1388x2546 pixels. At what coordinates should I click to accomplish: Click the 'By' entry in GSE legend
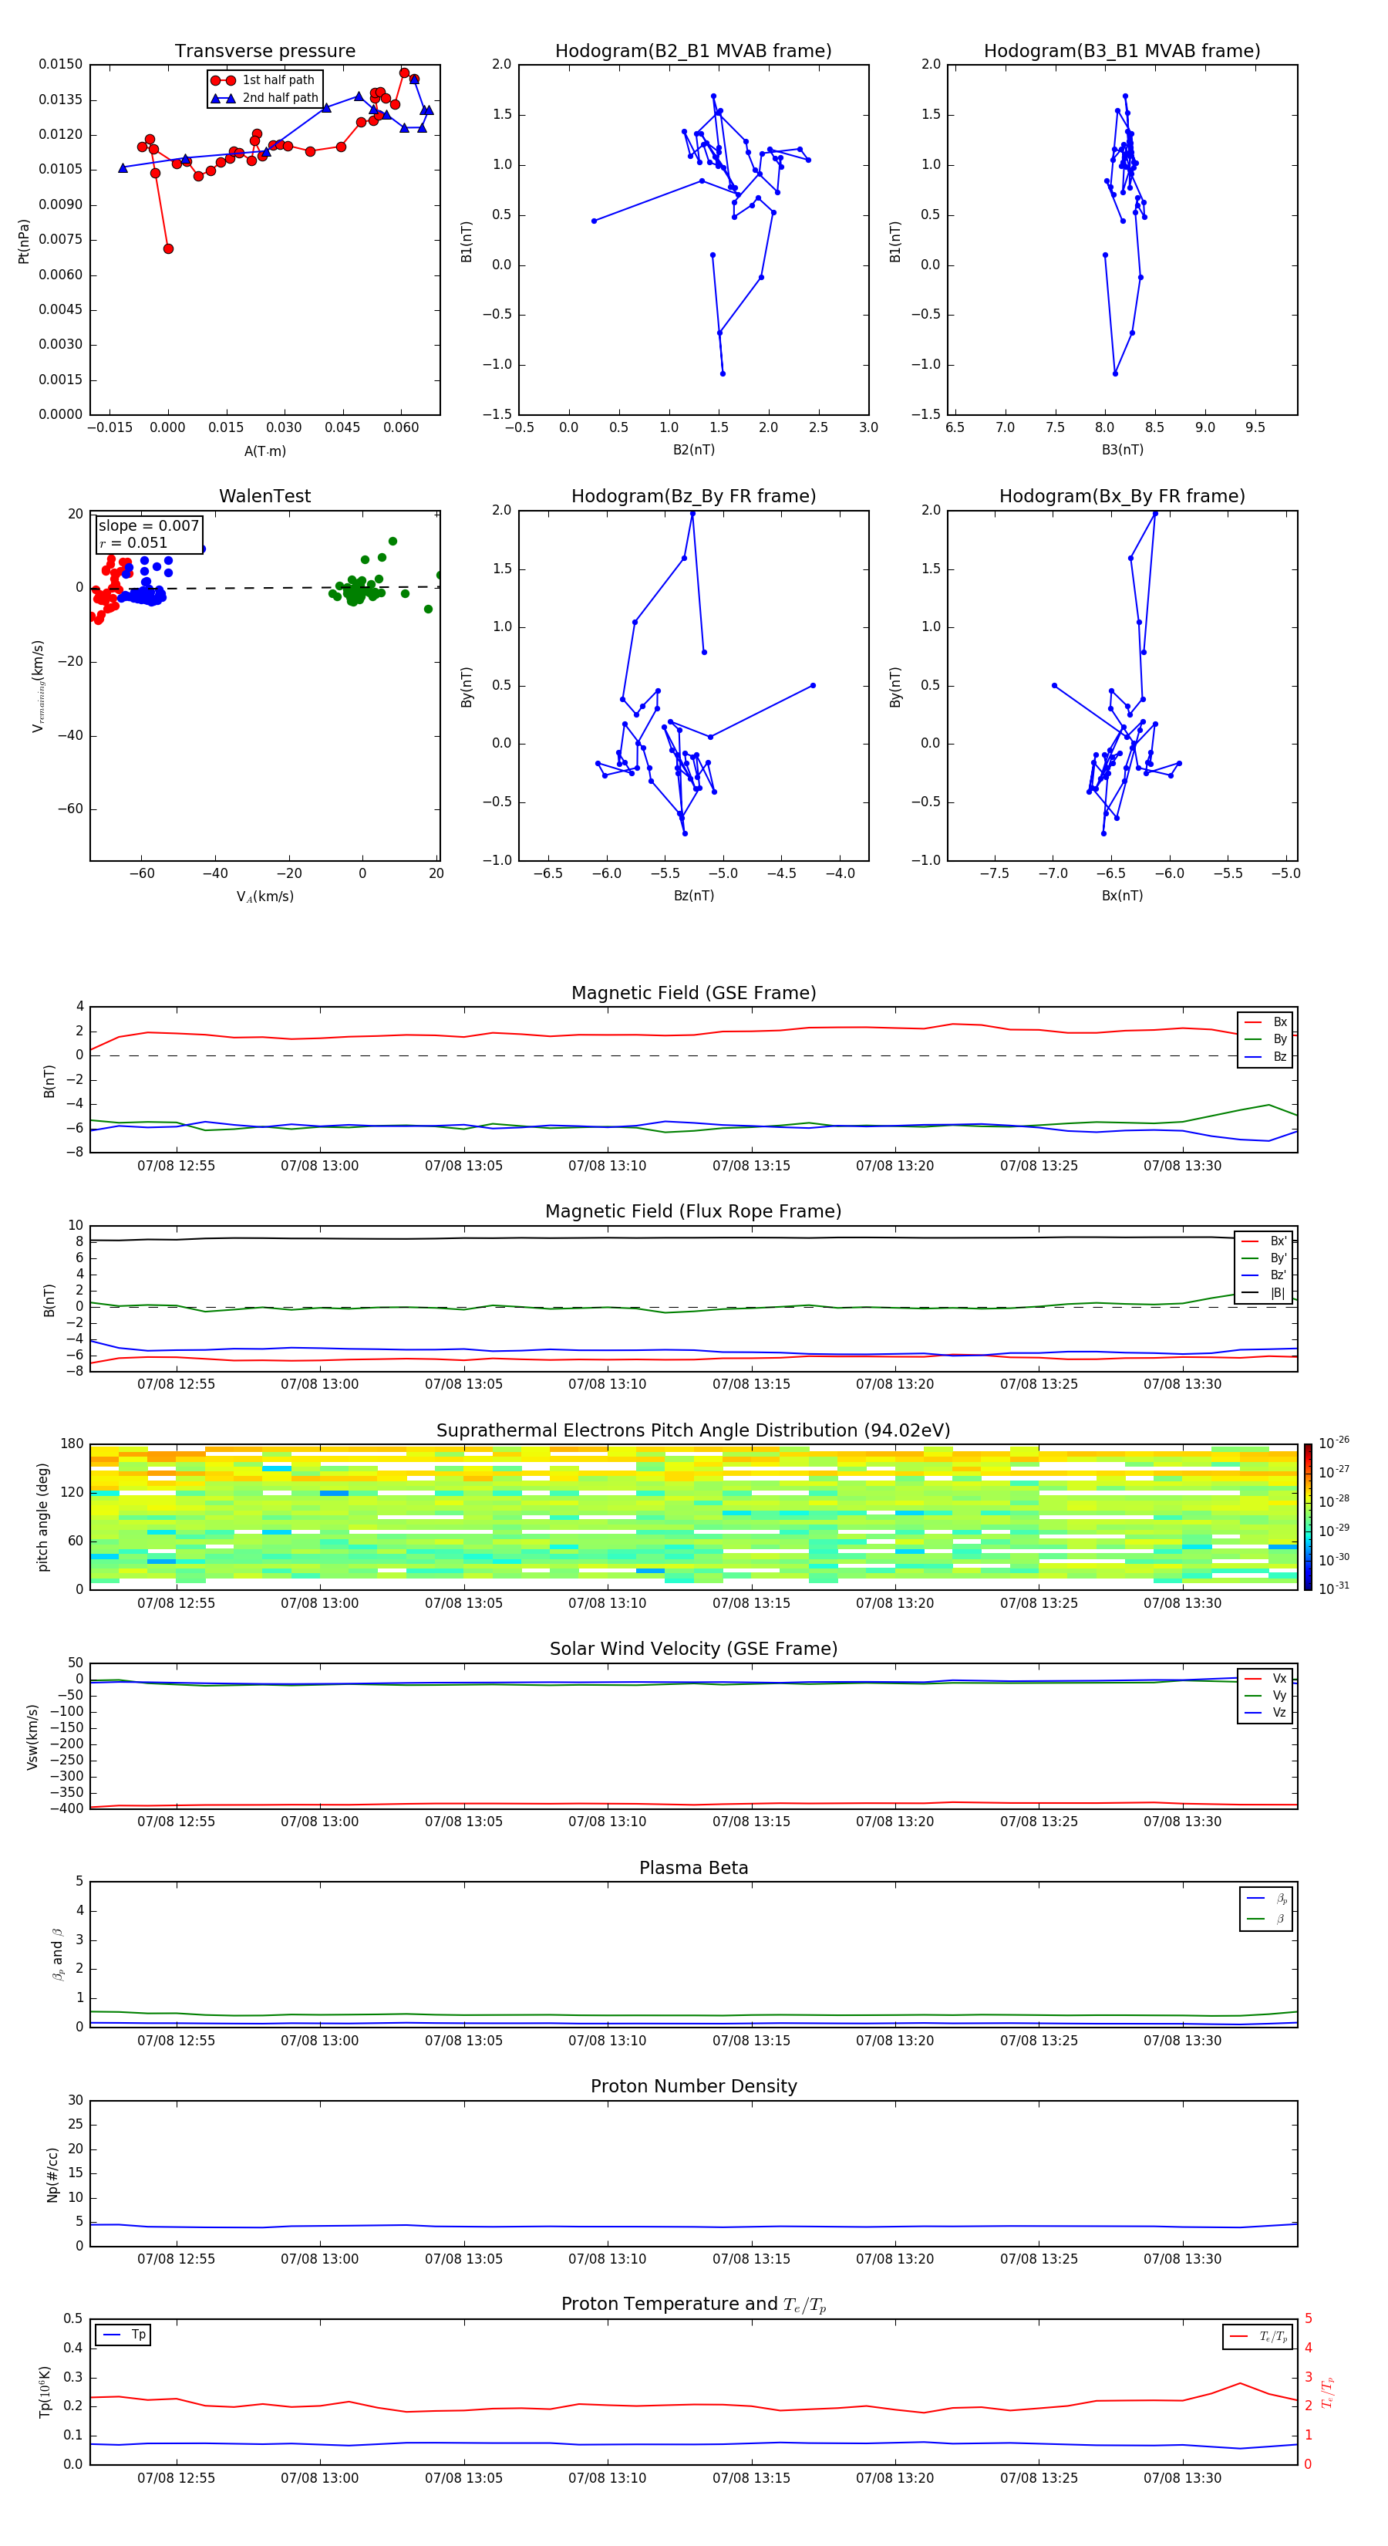coord(1266,1038)
